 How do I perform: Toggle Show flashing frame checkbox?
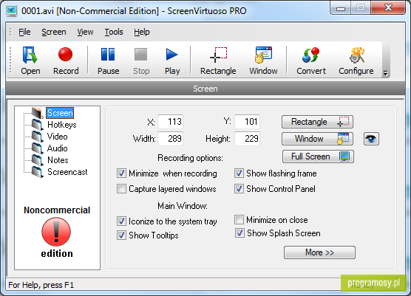(x=239, y=173)
